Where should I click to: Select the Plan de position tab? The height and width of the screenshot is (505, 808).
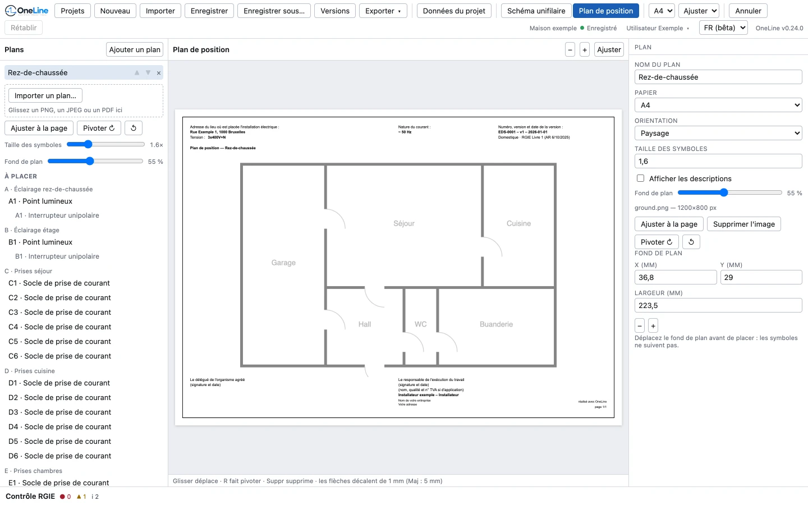[606, 11]
